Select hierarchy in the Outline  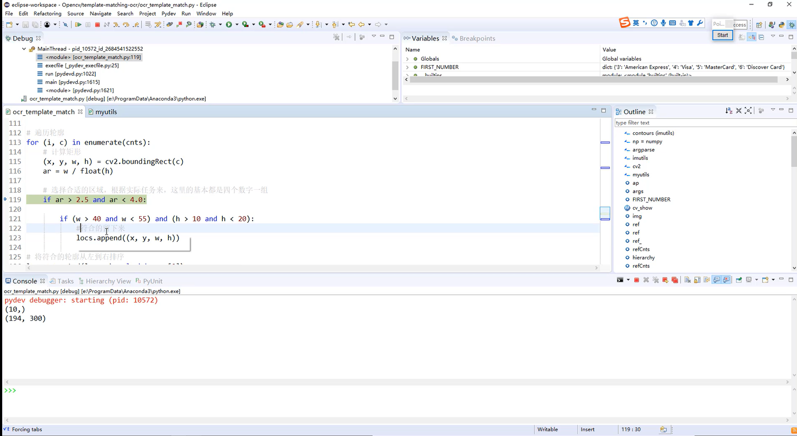pyautogui.click(x=643, y=258)
